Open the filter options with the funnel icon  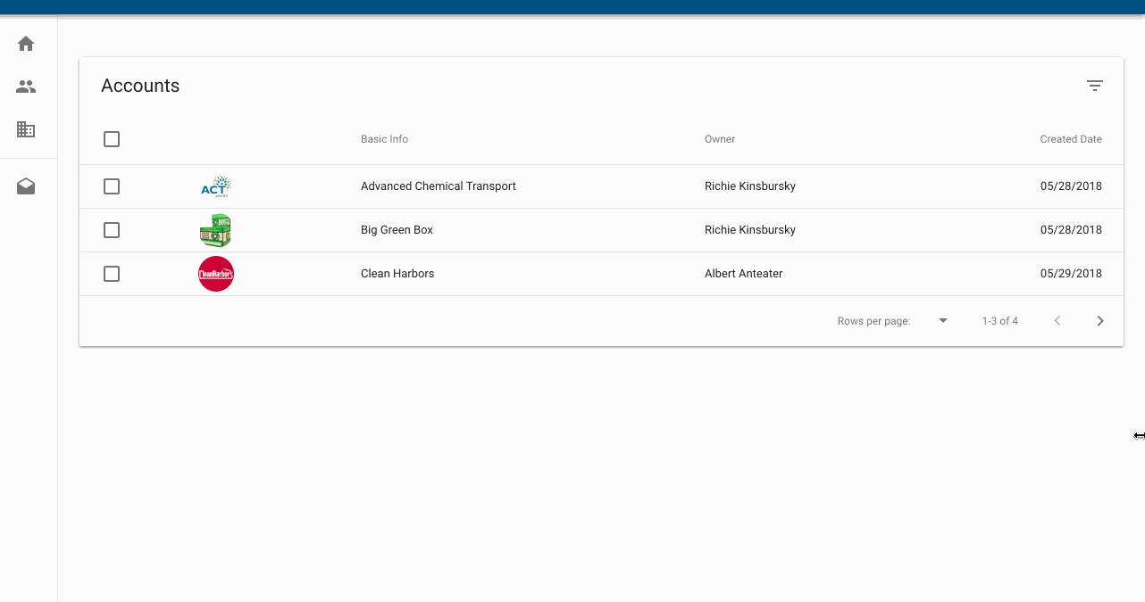click(1095, 85)
